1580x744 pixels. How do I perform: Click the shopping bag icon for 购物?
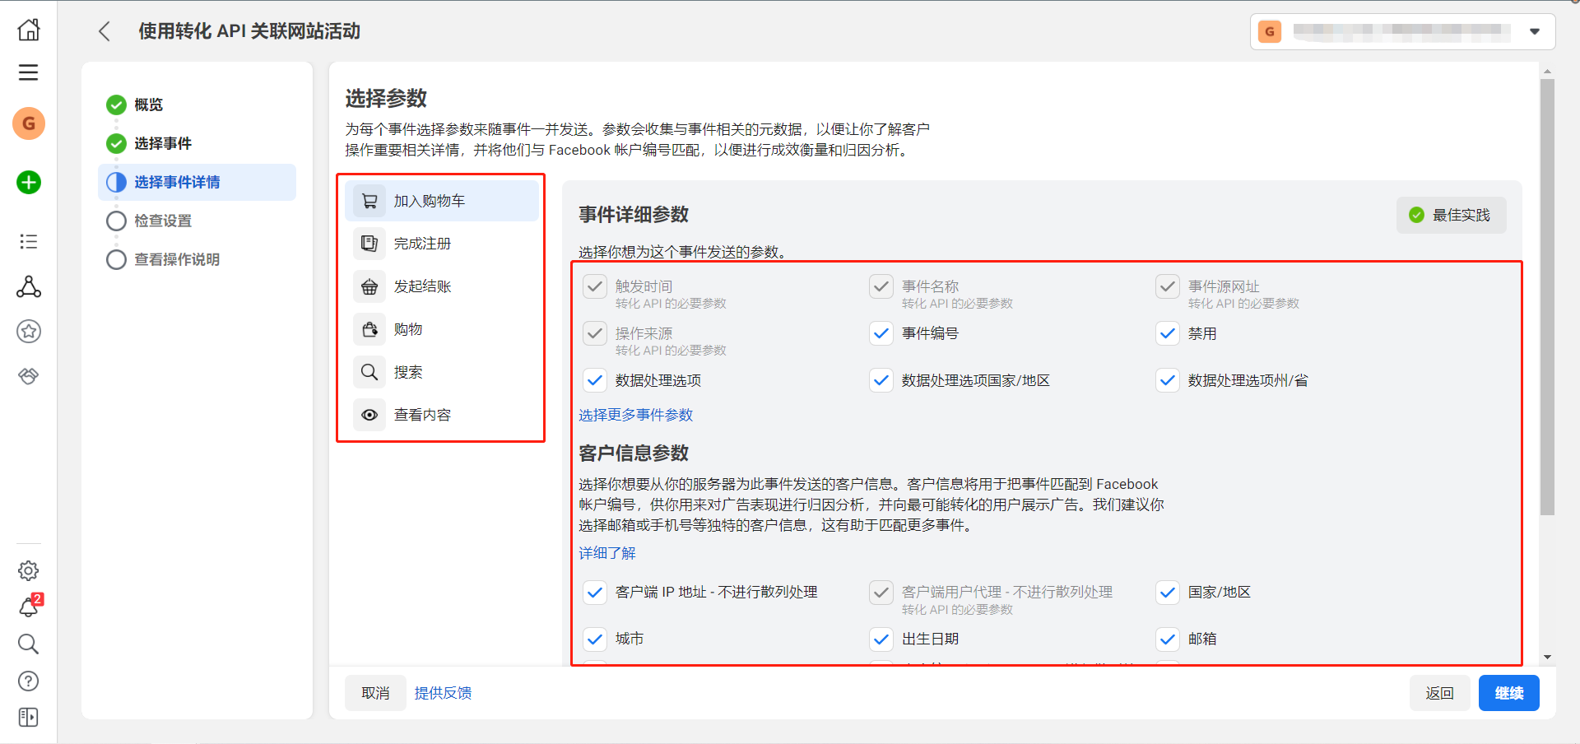pyautogui.click(x=369, y=329)
